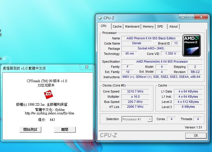Open the Mainboard tab

point(132,26)
